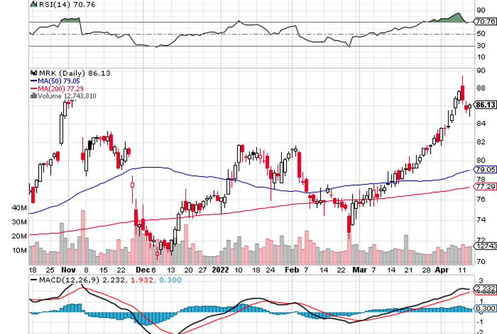The width and height of the screenshot is (497, 334).
Task: Click the 79.05 moving average price tag
Action: click(x=485, y=170)
